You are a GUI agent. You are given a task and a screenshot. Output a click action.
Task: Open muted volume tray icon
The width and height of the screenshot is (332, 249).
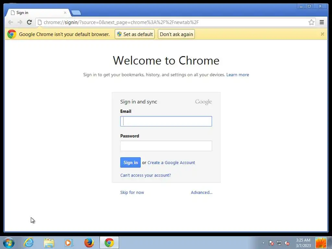coord(287,243)
